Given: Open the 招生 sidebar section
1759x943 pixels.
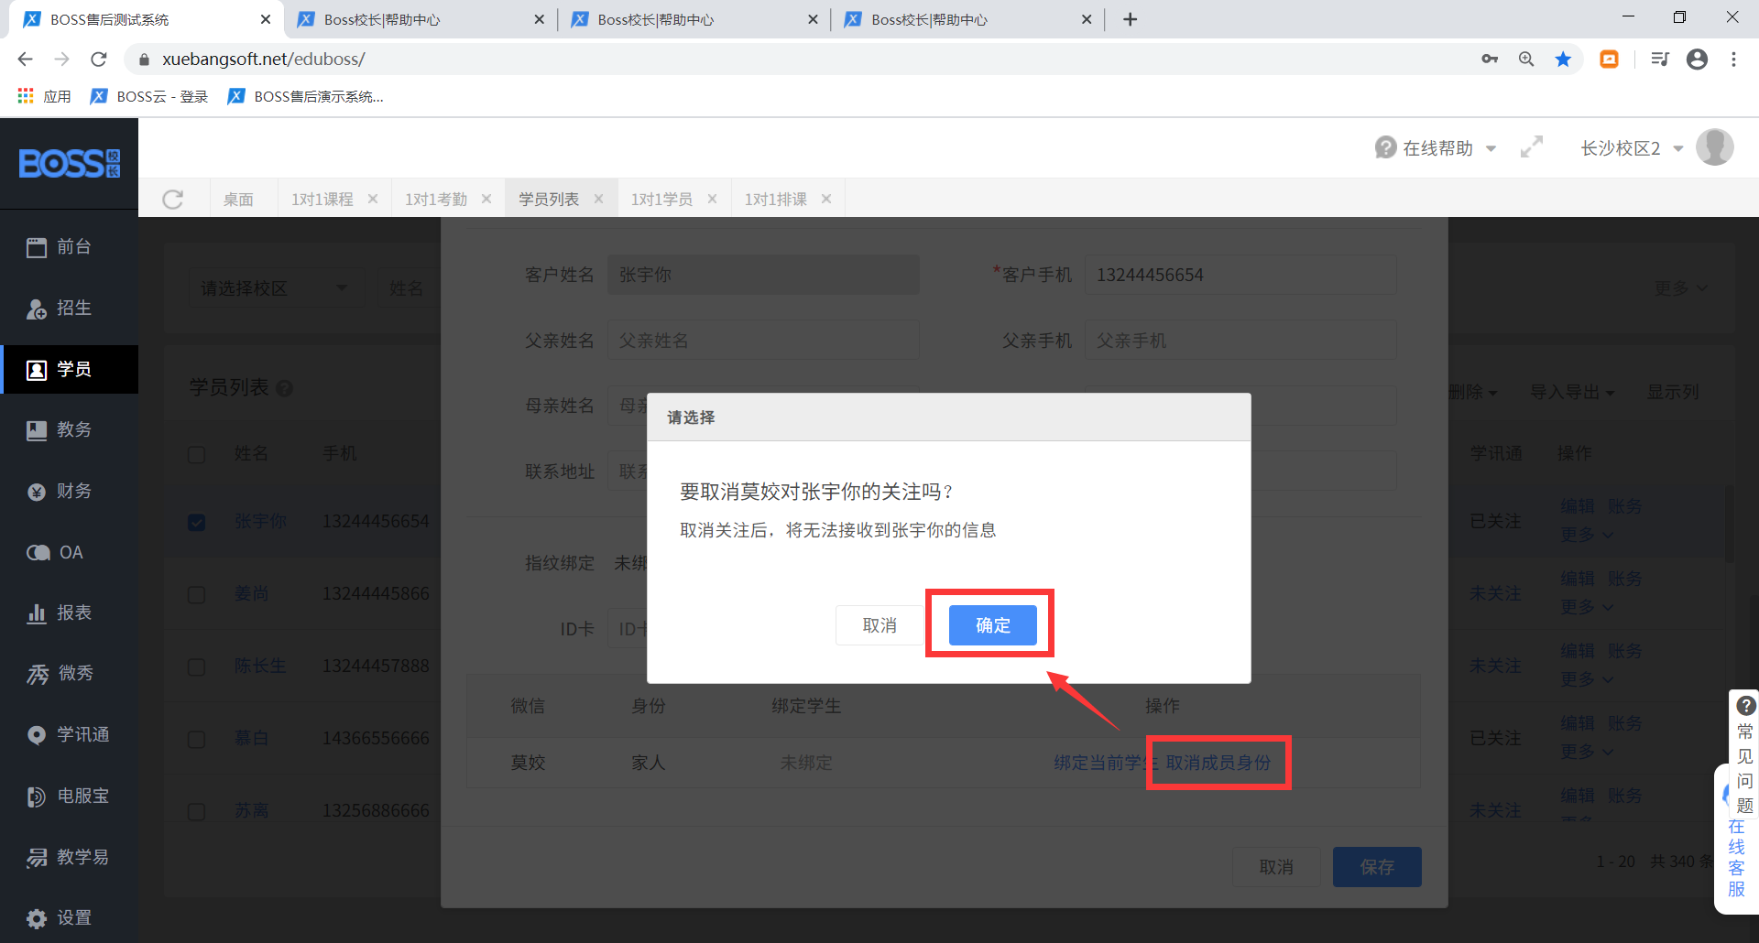Looking at the screenshot, I should 69,309.
